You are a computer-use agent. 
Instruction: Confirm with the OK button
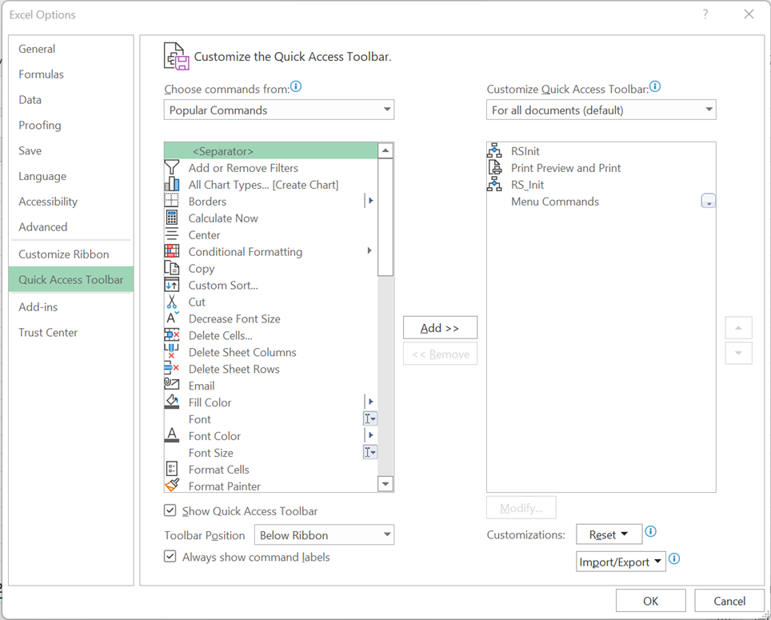(x=650, y=601)
